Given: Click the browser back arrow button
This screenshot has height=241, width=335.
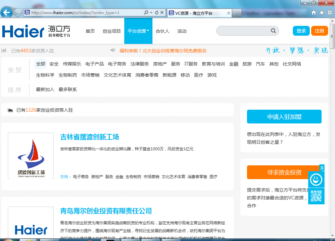Looking at the screenshot, I should tap(7, 12).
